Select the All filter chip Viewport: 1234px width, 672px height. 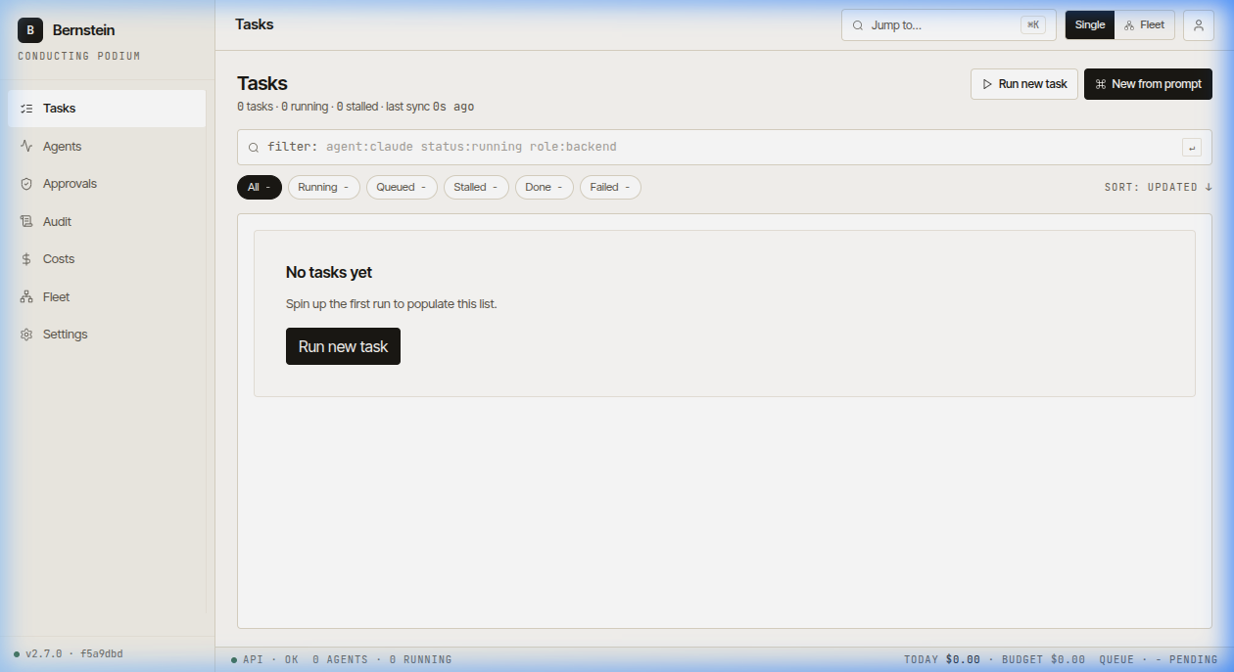(x=260, y=187)
